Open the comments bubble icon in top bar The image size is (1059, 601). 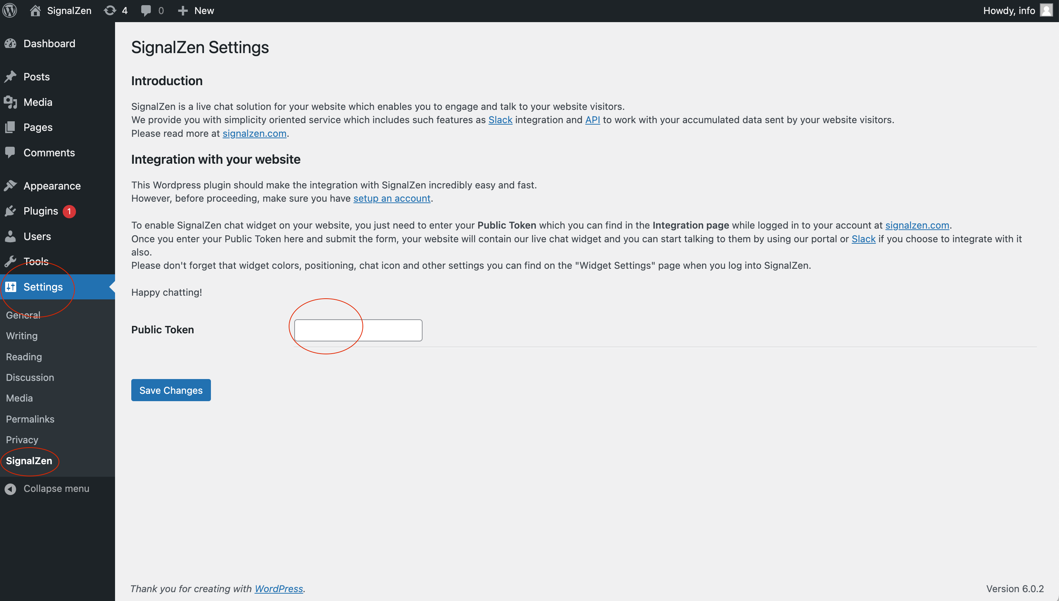146,10
